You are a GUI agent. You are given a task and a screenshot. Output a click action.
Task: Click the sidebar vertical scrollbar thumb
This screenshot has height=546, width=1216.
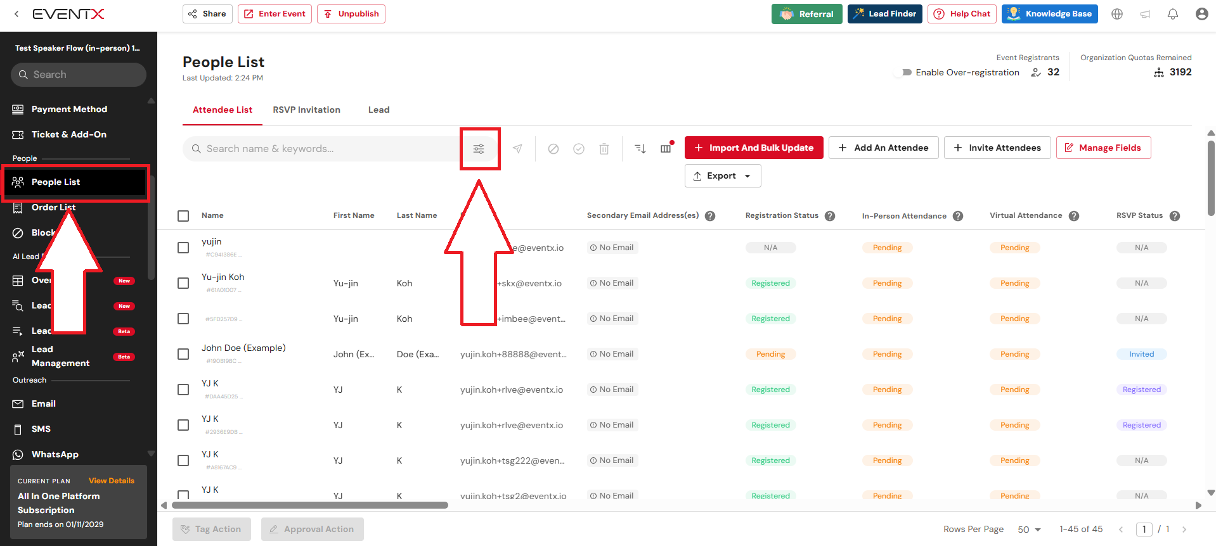(151, 228)
